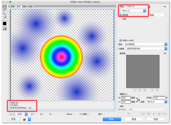The image size is (171, 125).
Task: Click the zoom out minus icon
Action: [11, 114]
